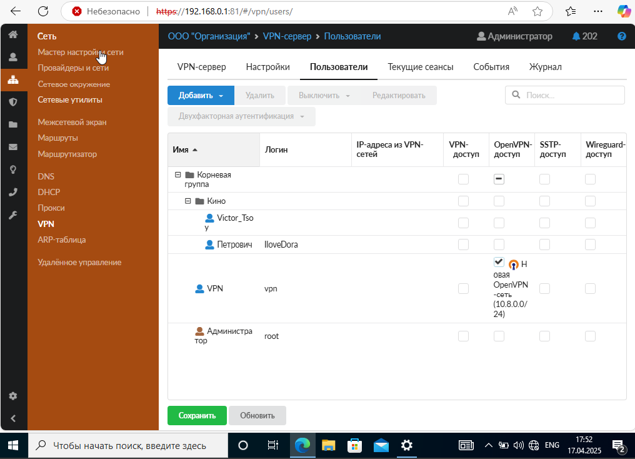This screenshot has height=459, width=635.
Task: Enable VPN-доступ for Кино group
Action: (463, 201)
